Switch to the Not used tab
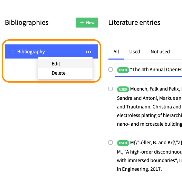182x178 pixels. click(x=160, y=52)
